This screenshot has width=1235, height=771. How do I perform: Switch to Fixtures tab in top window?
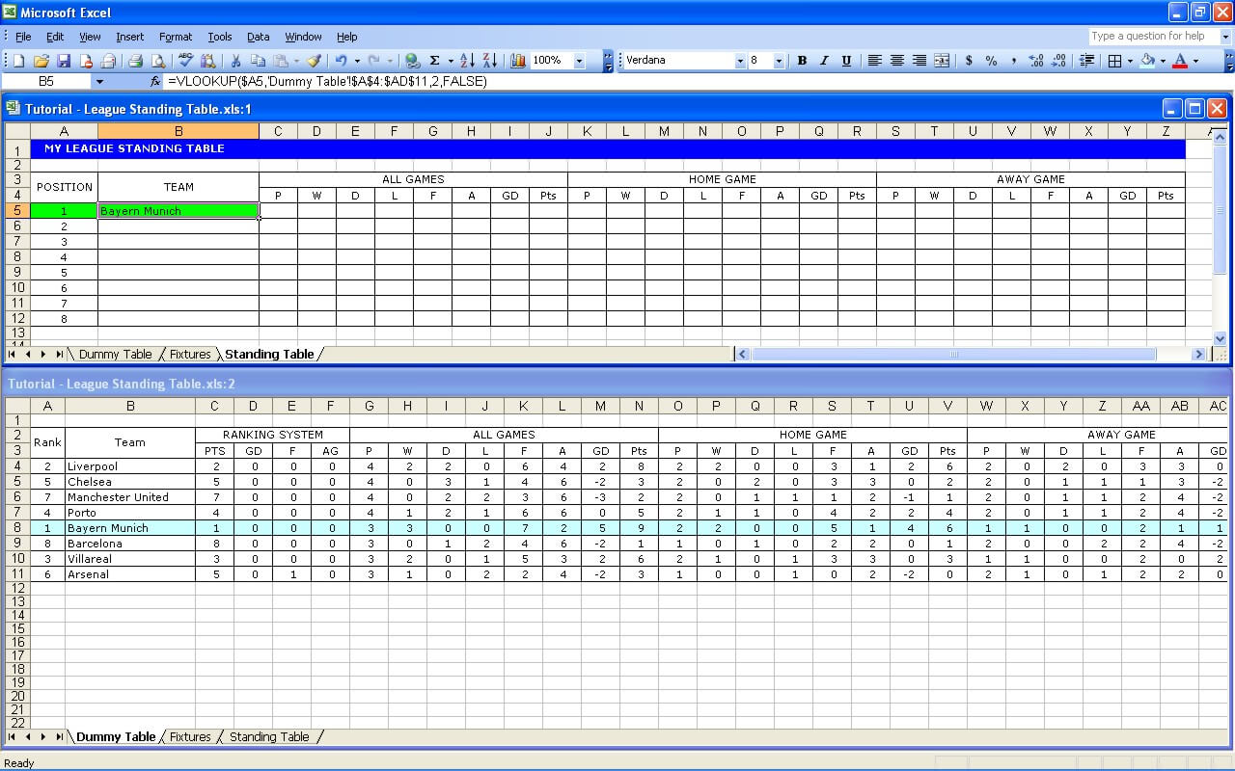click(x=190, y=355)
